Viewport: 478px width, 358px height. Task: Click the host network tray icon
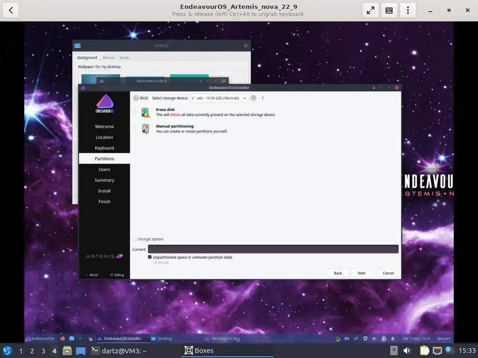pos(437,351)
